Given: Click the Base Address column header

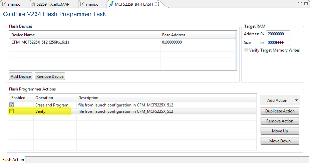Looking at the screenshot, I should [174, 35].
